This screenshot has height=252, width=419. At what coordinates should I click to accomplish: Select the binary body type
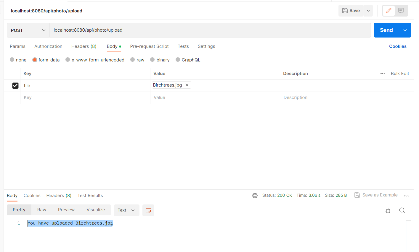point(152,60)
